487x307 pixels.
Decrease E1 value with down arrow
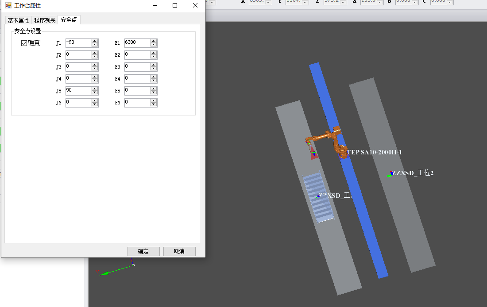pos(154,45)
